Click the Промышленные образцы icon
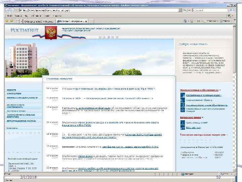This screenshot has width=242, height=182. (x=183, y=100)
